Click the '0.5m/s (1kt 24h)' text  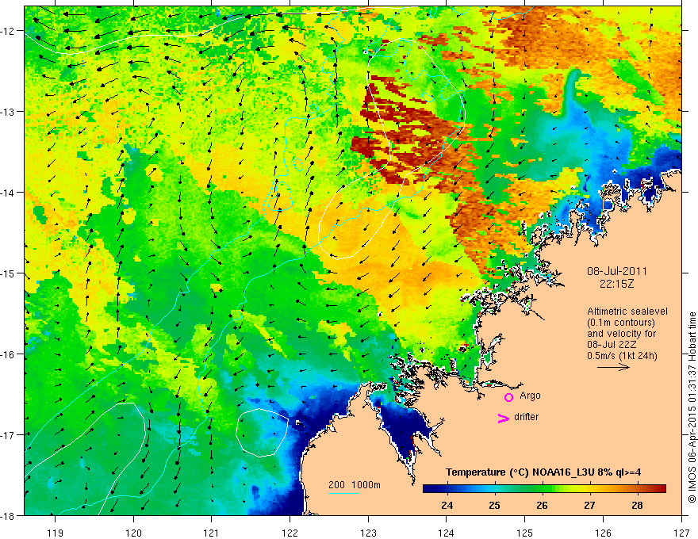[x=623, y=355]
